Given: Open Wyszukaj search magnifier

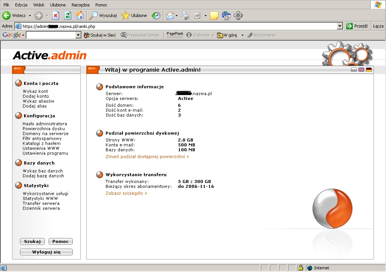Looking at the screenshot, I should coord(103,15).
